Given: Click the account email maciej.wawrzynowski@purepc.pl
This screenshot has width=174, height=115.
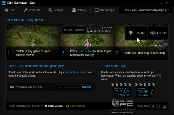Looking at the screenshot, I should 149,10.
